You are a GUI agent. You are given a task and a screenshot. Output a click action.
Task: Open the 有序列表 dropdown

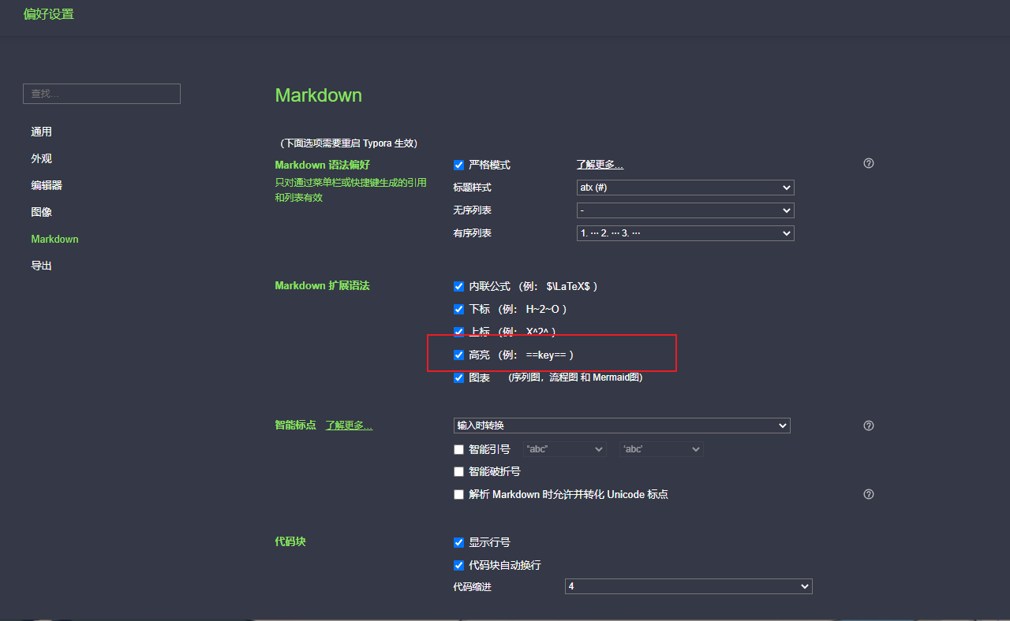[x=686, y=233]
